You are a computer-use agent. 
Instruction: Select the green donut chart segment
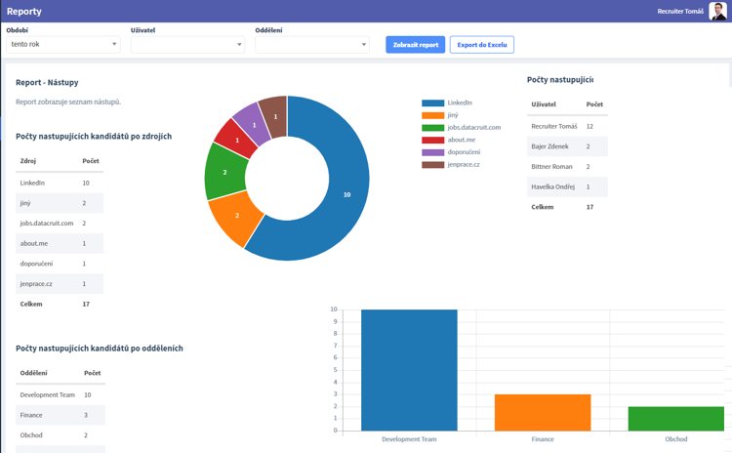(224, 172)
